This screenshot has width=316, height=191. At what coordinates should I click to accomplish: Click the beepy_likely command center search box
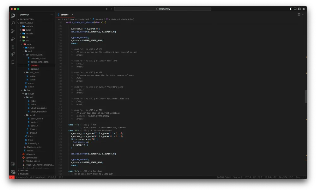pyautogui.click(x=163, y=9)
